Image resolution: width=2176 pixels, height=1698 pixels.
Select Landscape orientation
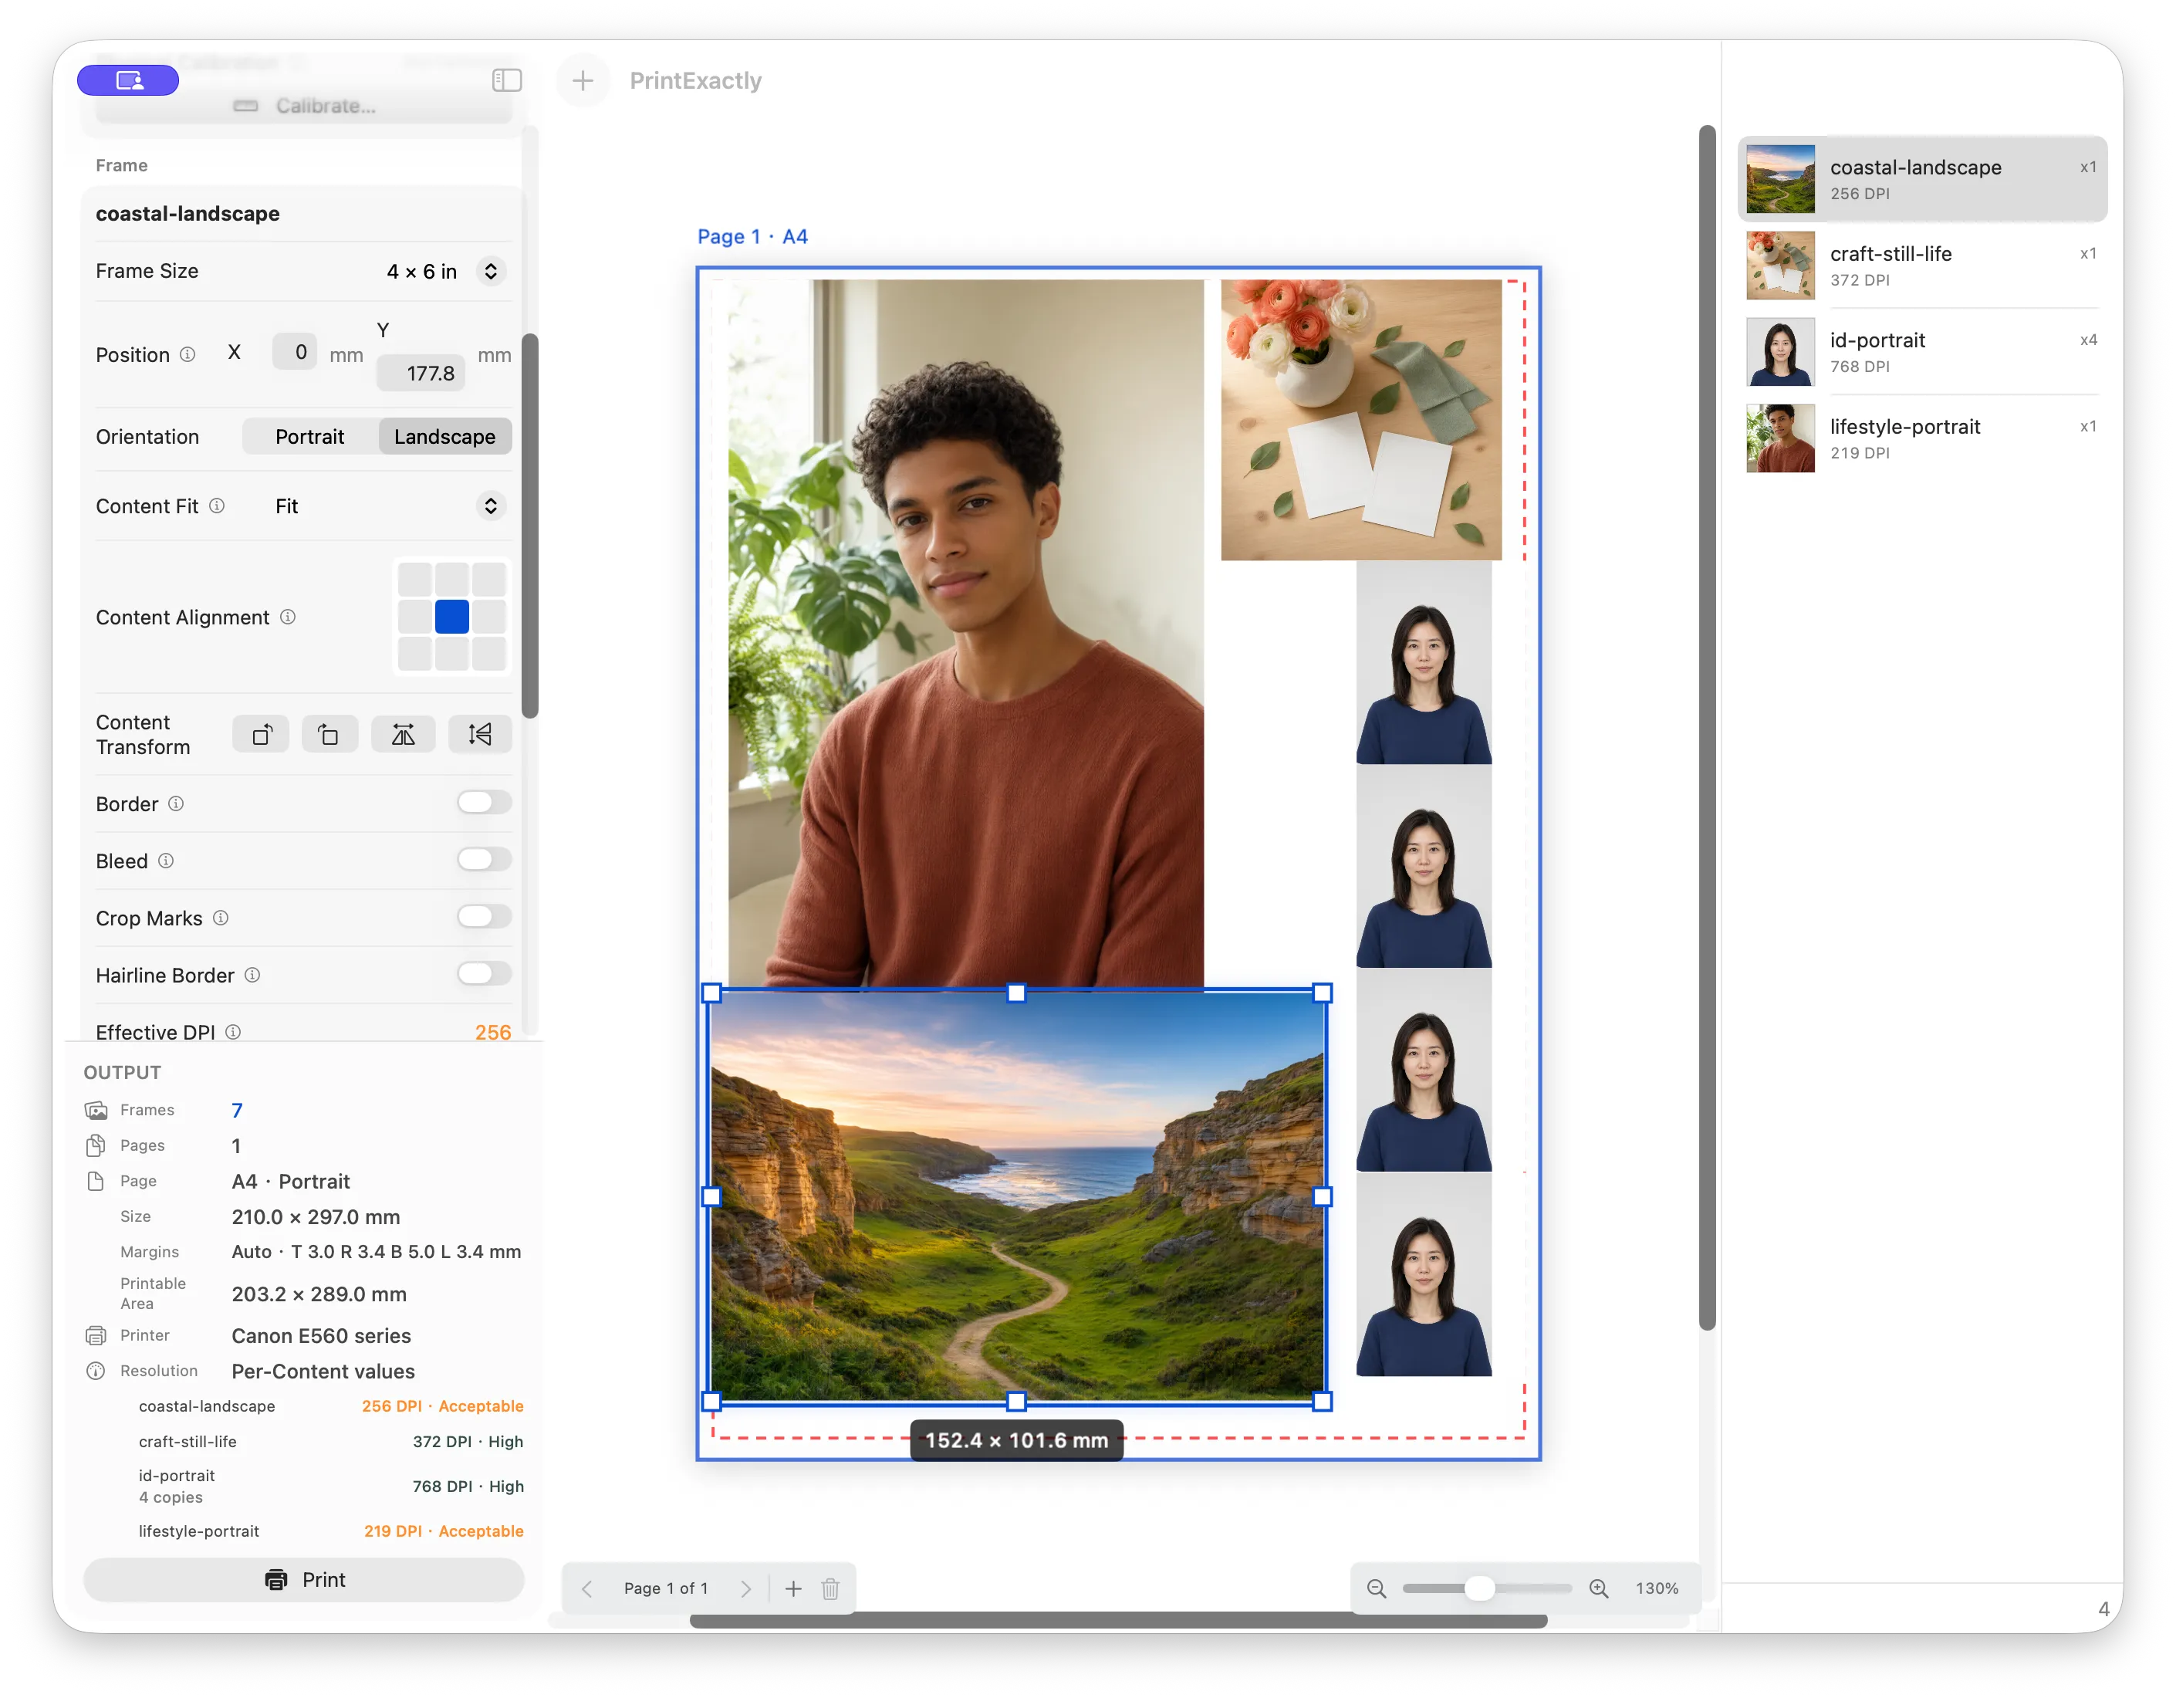(444, 436)
